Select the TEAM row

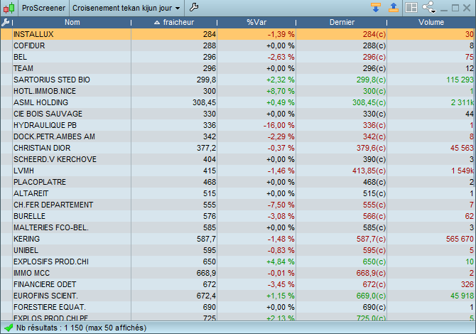pos(238,68)
